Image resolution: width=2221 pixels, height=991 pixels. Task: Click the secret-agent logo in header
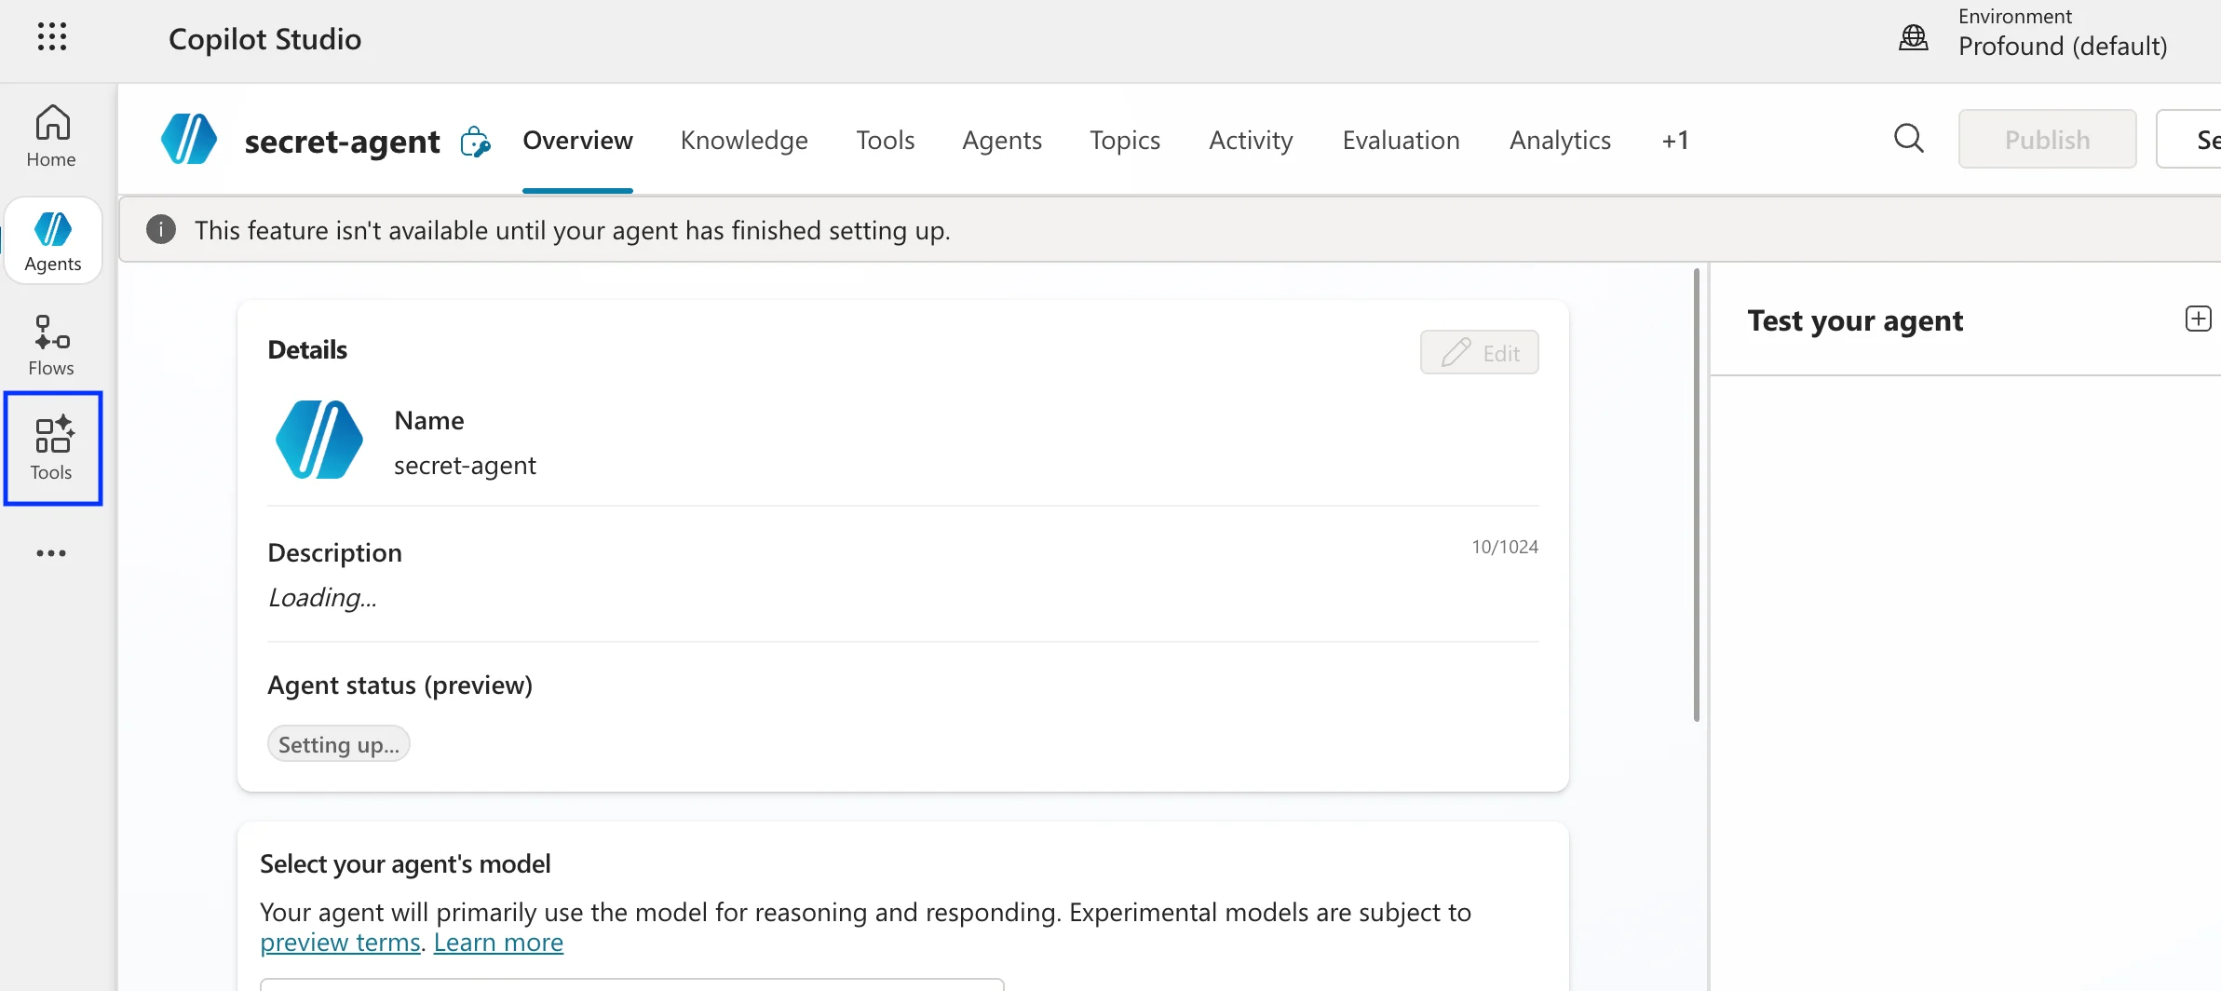click(189, 140)
